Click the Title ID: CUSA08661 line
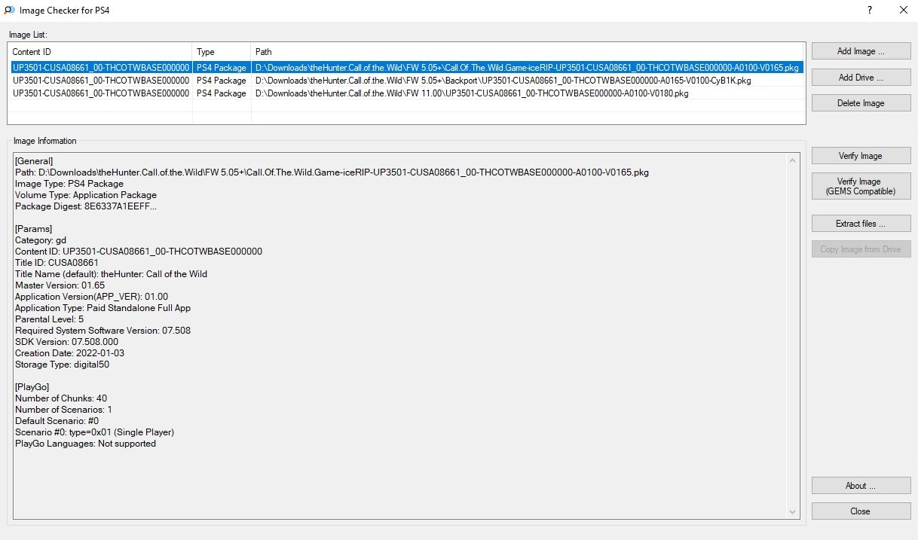The width and height of the screenshot is (918, 540). coord(57,263)
